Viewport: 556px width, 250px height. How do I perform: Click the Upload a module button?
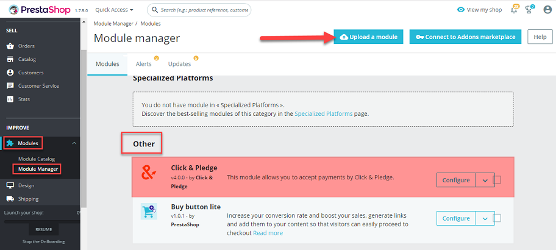pos(368,37)
